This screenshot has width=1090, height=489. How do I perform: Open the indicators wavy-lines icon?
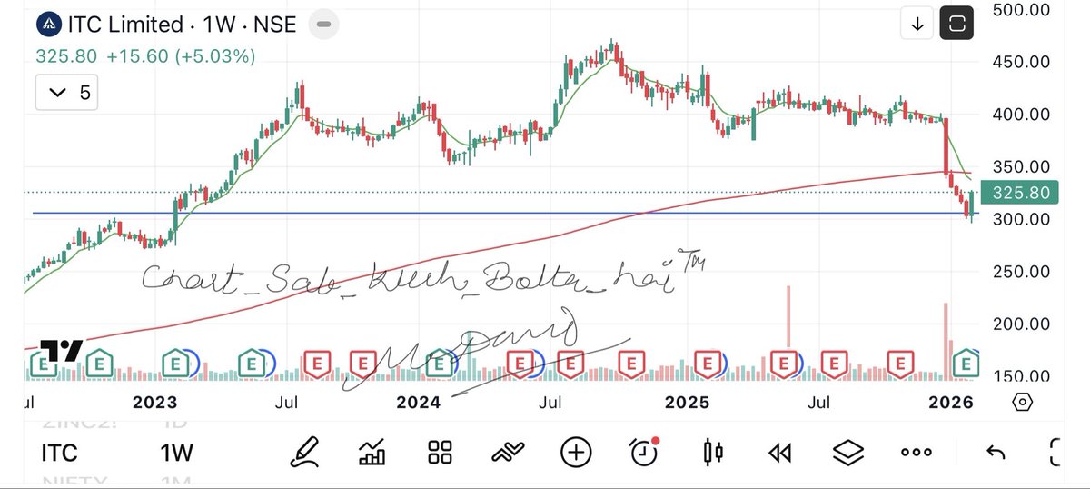tap(508, 451)
